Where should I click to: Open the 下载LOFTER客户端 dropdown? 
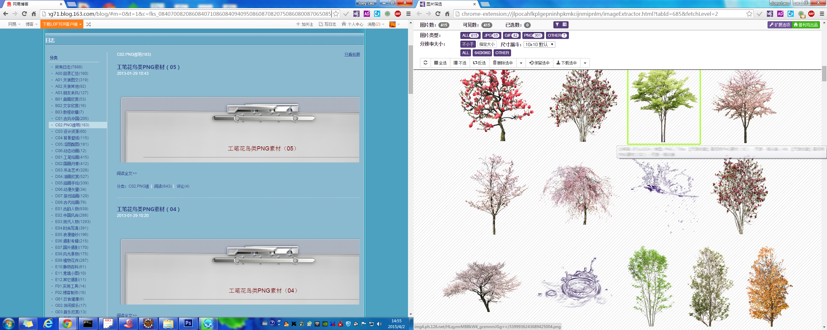click(62, 24)
